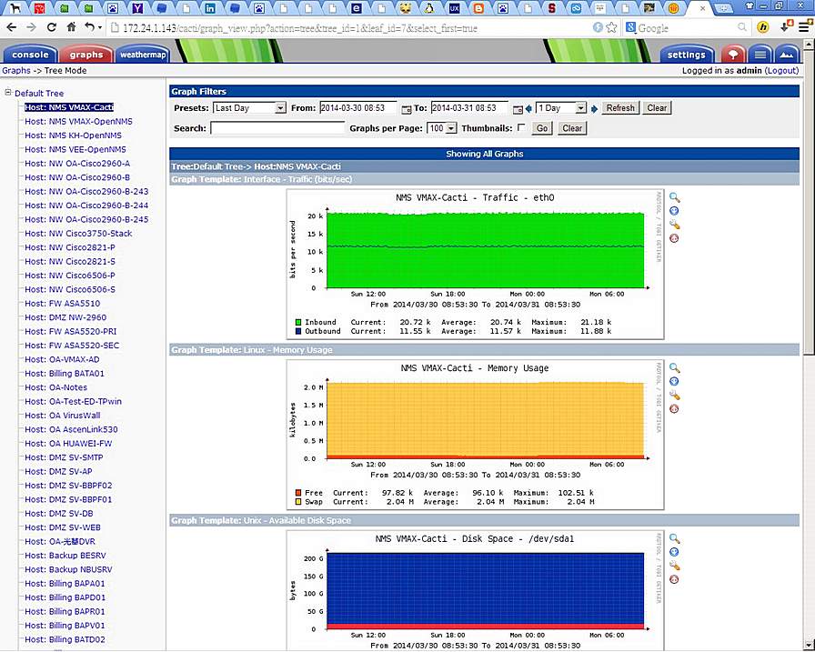Open the browser main menu icon
The height and width of the screenshot is (652, 815).
point(803,27)
